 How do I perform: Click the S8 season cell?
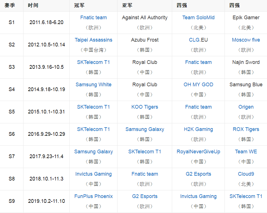(12, 179)
